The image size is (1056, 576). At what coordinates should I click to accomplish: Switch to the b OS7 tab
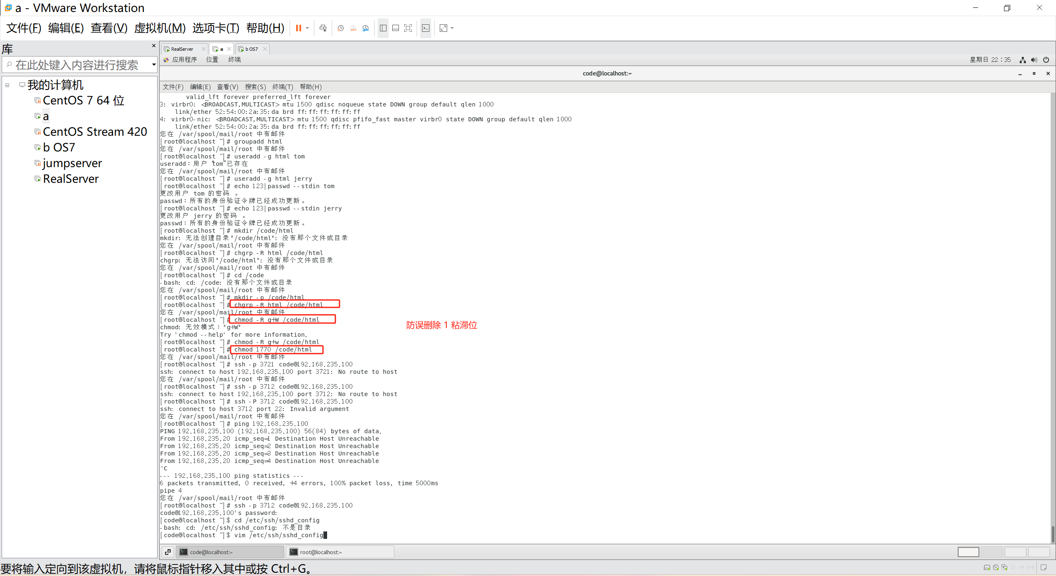point(251,49)
